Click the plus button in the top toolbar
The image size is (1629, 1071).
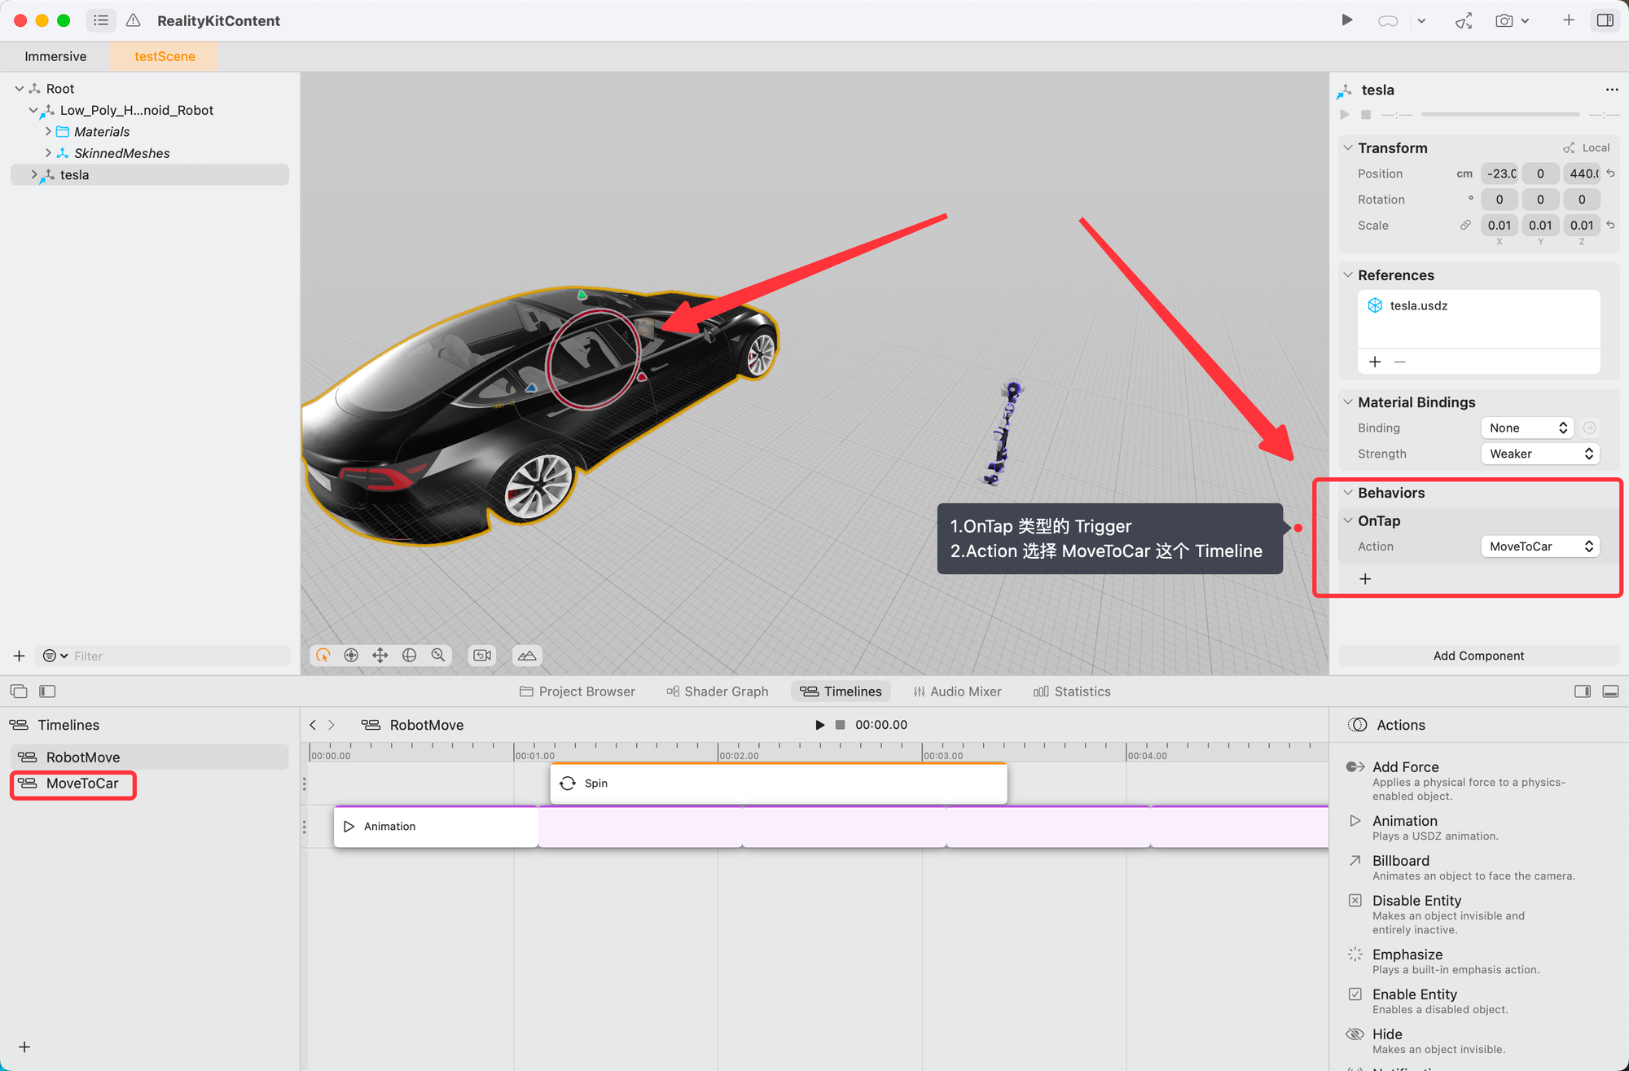[x=1568, y=20]
